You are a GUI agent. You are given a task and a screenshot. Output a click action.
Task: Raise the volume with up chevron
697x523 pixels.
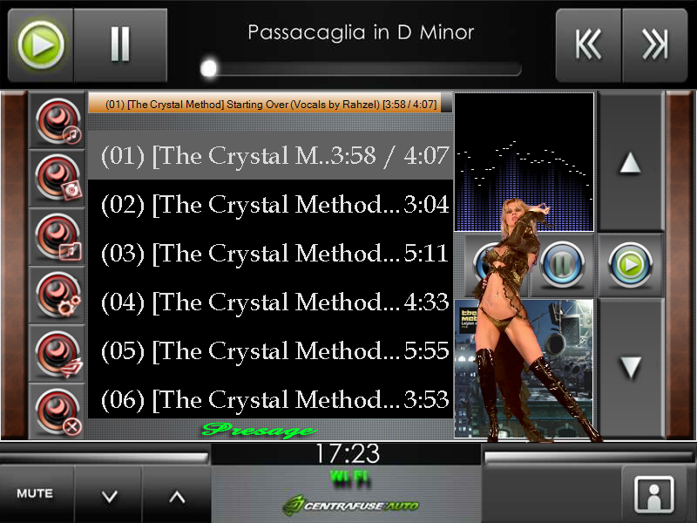pyautogui.click(x=177, y=495)
